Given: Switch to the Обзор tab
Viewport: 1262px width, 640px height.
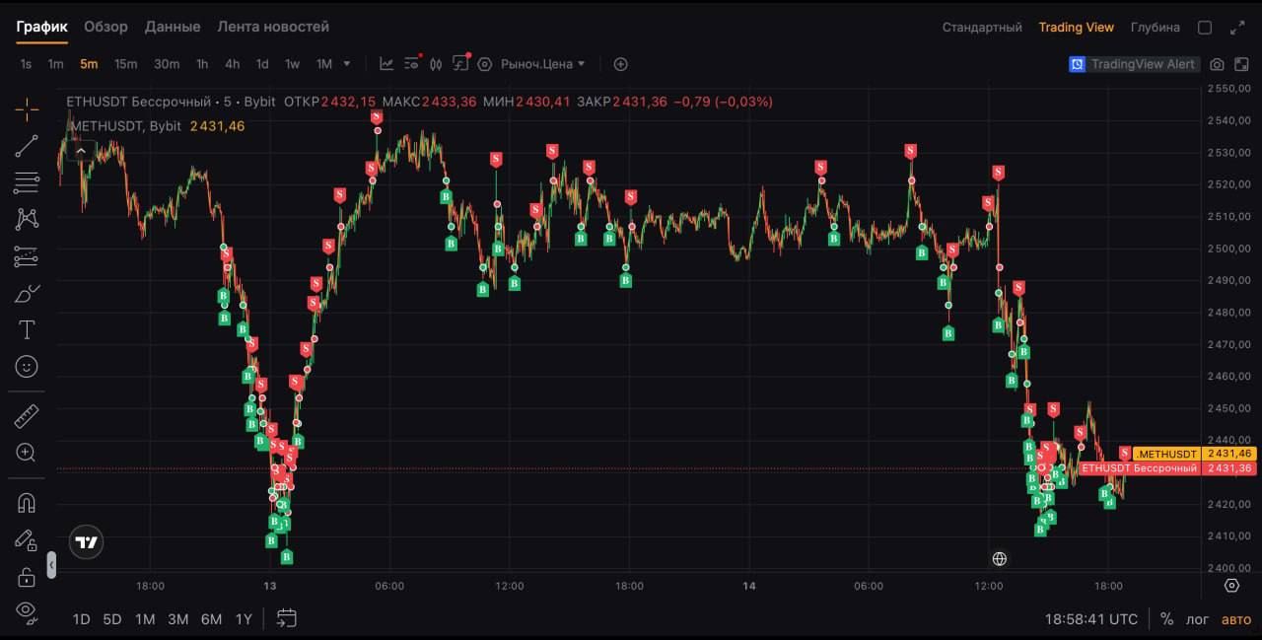Looking at the screenshot, I should pos(105,27).
